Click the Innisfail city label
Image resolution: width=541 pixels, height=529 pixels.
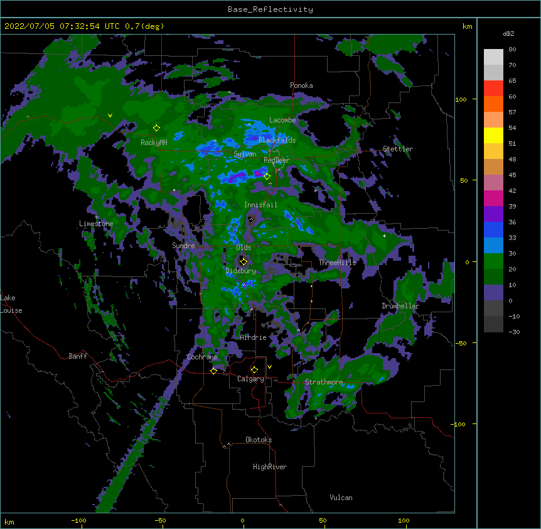click(x=260, y=205)
